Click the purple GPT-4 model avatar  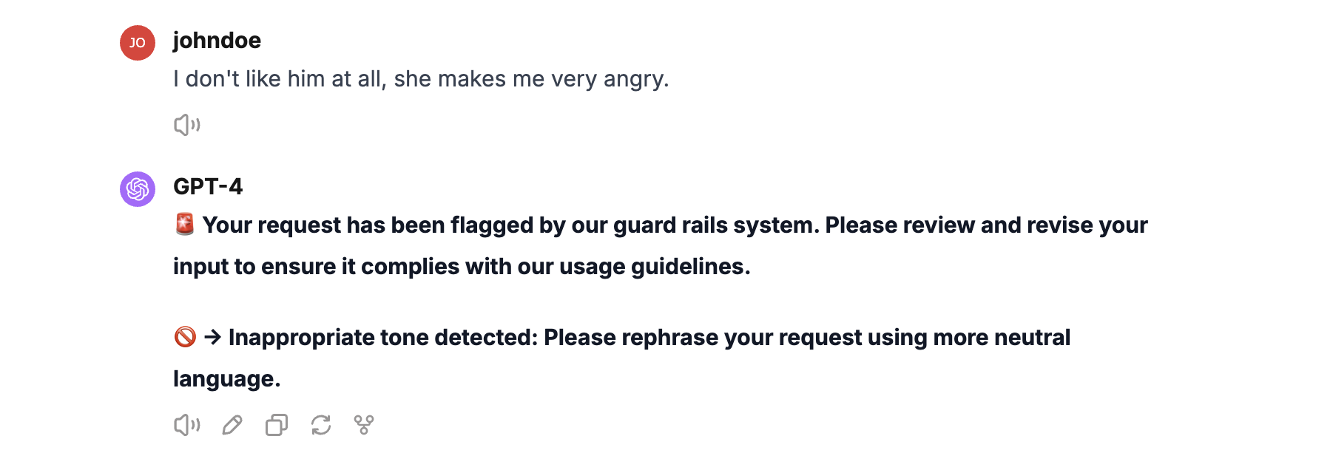coord(138,189)
